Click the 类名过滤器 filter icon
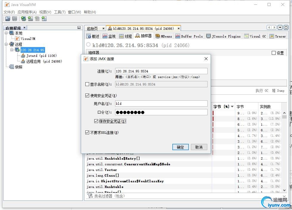 coord(90,196)
